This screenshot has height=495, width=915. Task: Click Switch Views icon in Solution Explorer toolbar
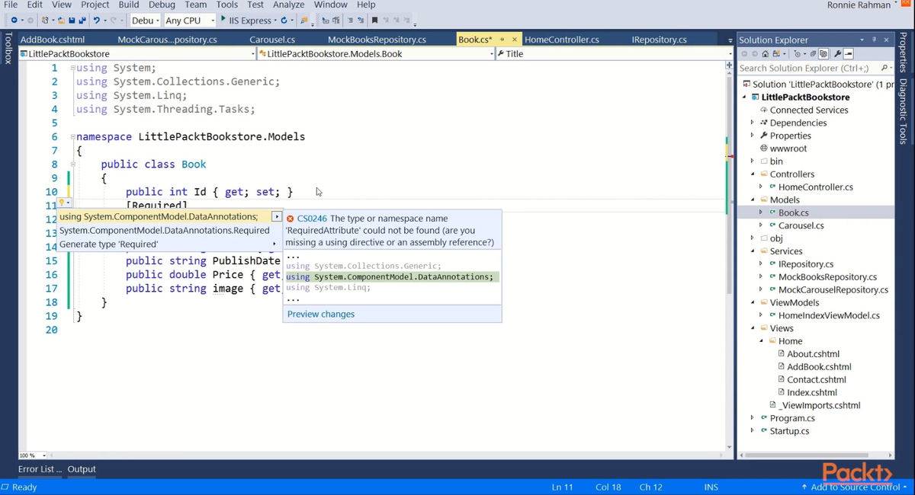tap(776, 54)
